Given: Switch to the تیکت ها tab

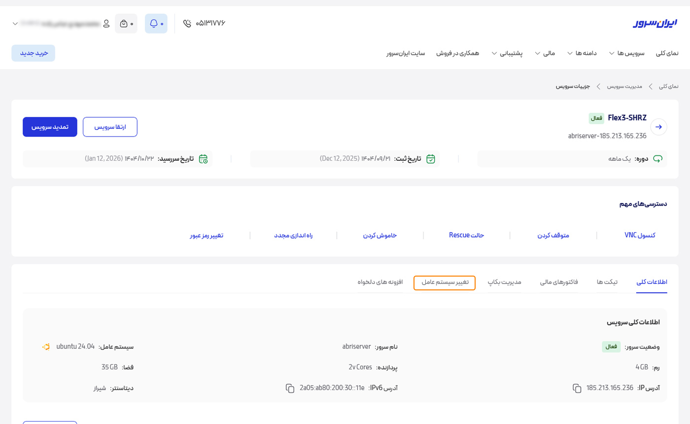Looking at the screenshot, I should click(606, 282).
